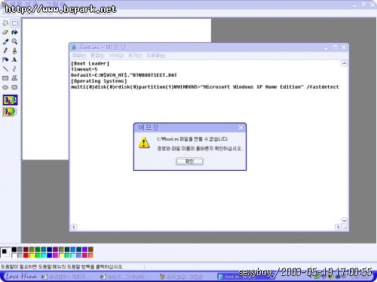Click Notepad scroll right arrow
The height and width of the screenshot is (282, 377).
click(x=338, y=227)
